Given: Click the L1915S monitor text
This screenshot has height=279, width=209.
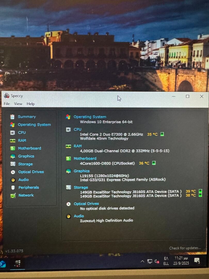Looking at the screenshot, I should pos(104,176).
